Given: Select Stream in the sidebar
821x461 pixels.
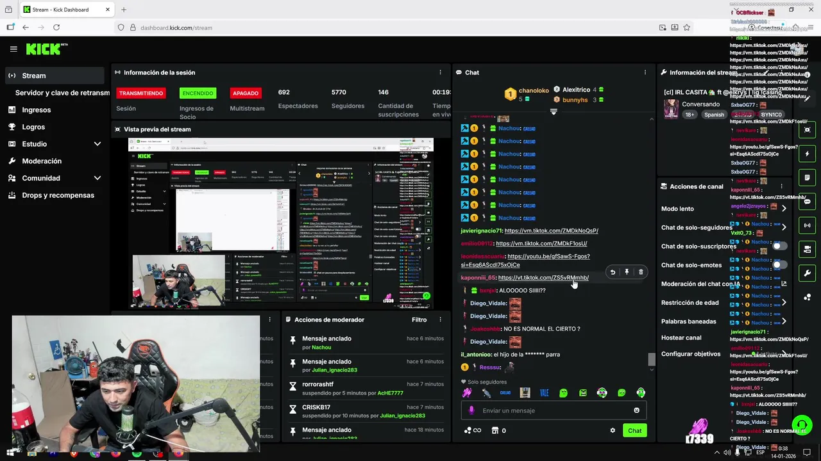Looking at the screenshot, I should [54, 76].
